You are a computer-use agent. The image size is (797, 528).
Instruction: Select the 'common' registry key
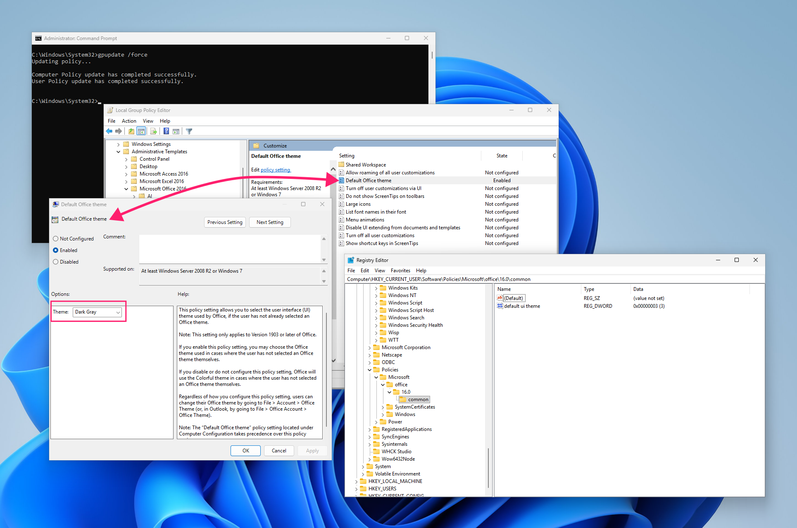pos(418,400)
